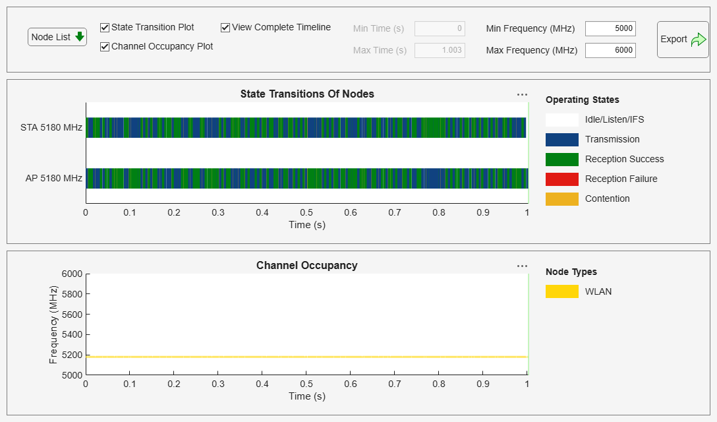Click the WLAN legend label

click(x=598, y=291)
